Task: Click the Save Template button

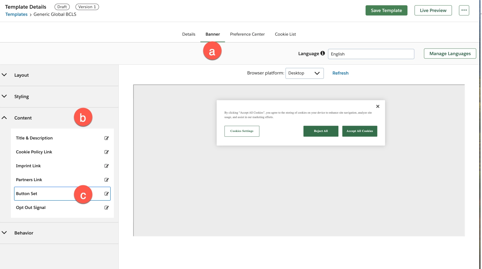Action: coord(386,10)
